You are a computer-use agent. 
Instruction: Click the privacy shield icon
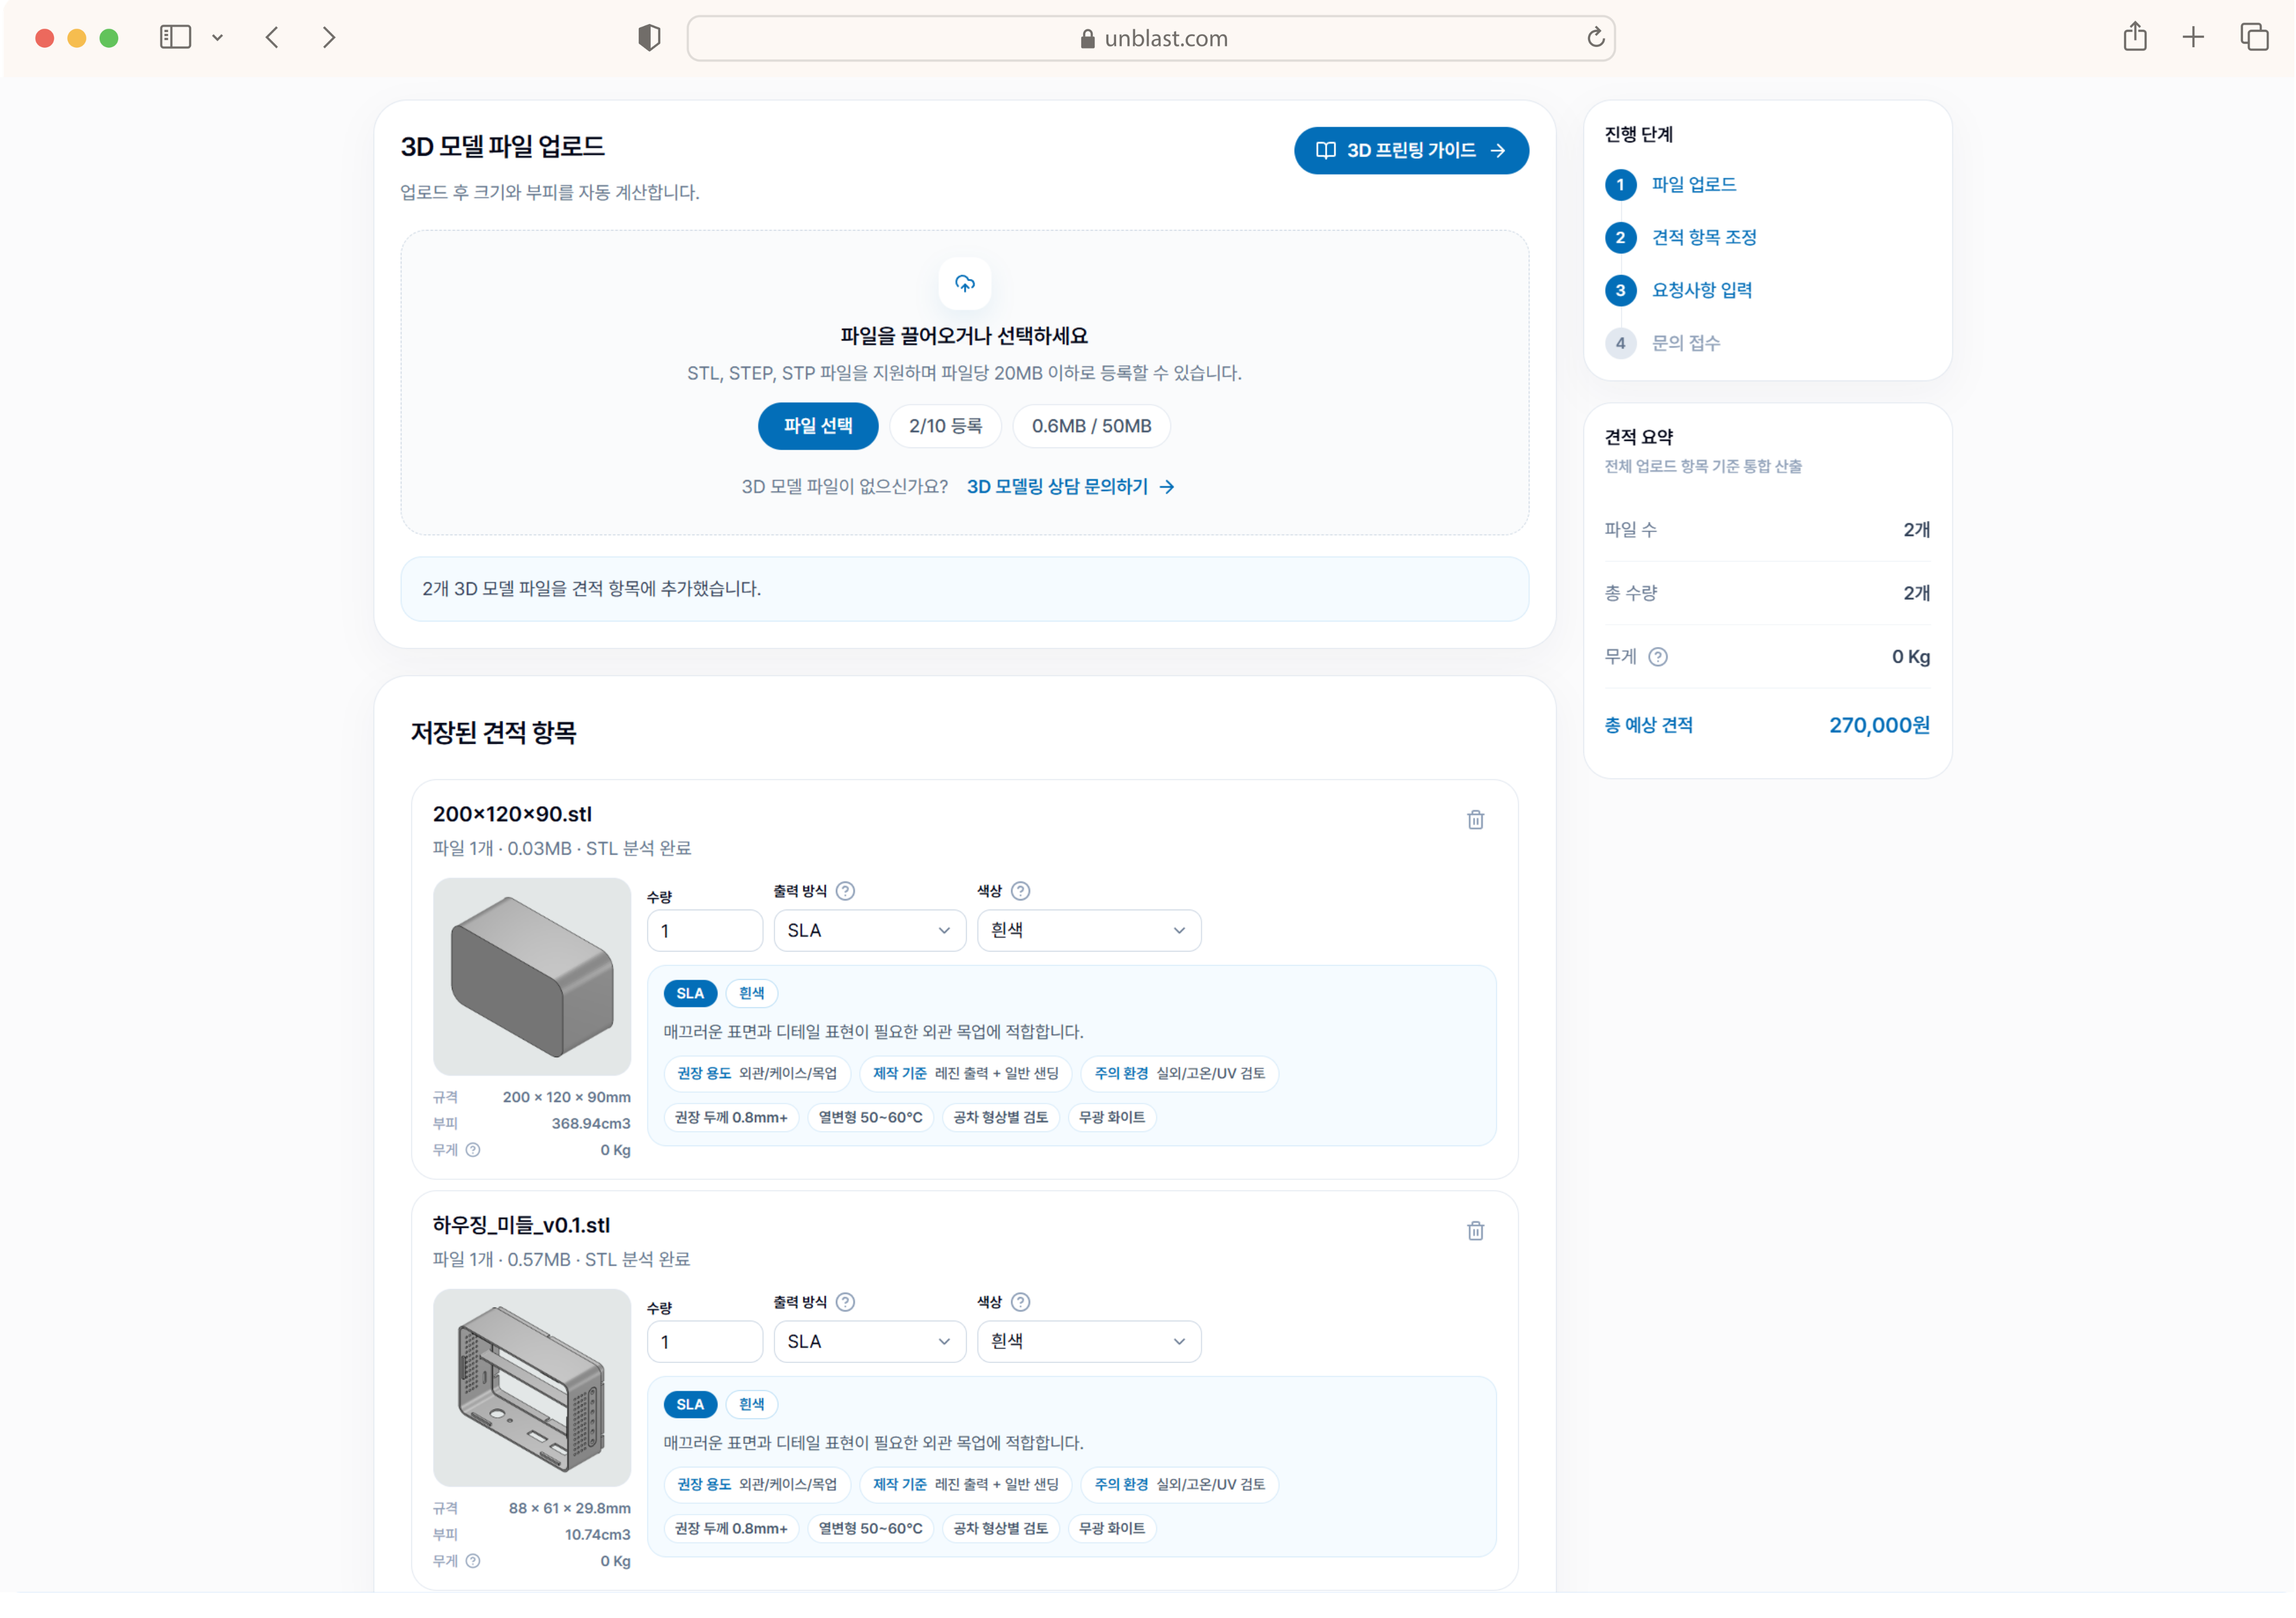(x=649, y=38)
